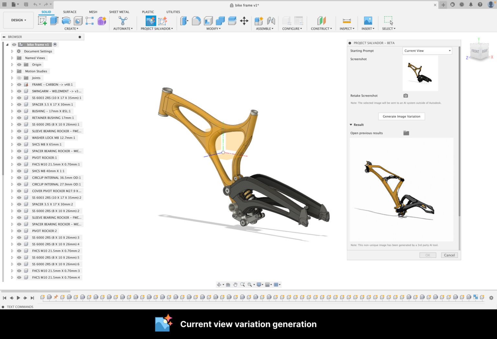Expand the Document Settings tree item
Screen dimensions: 497x339
(12, 51)
